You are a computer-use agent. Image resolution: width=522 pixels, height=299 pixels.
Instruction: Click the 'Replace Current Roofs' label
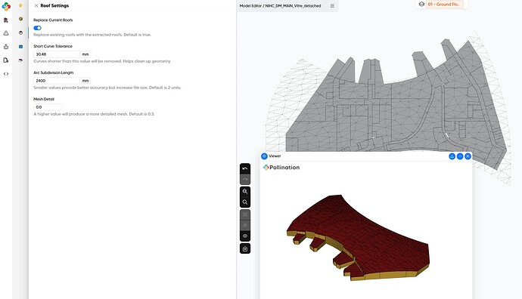click(53, 20)
